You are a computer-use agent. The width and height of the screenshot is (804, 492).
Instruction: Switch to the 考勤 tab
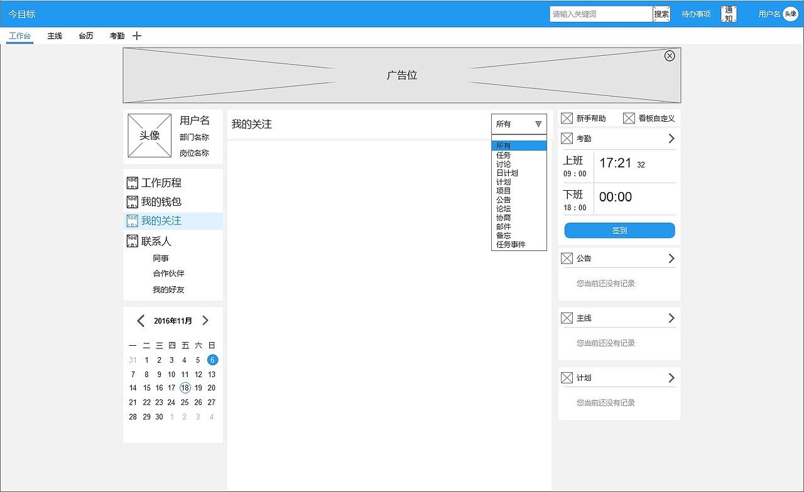click(117, 36)
